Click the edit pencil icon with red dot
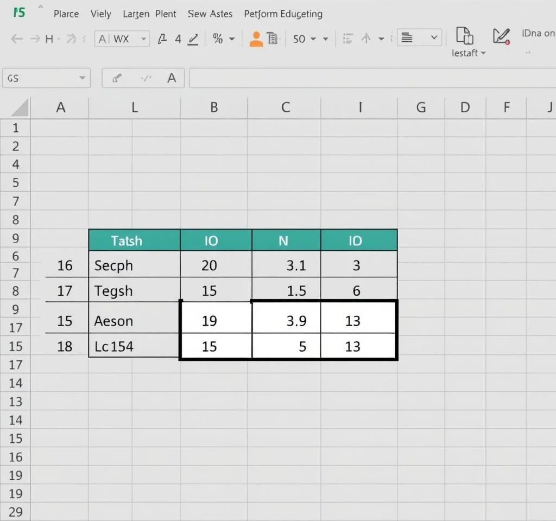The width and height of the screenshot is (556, 521). coord(501,36)
